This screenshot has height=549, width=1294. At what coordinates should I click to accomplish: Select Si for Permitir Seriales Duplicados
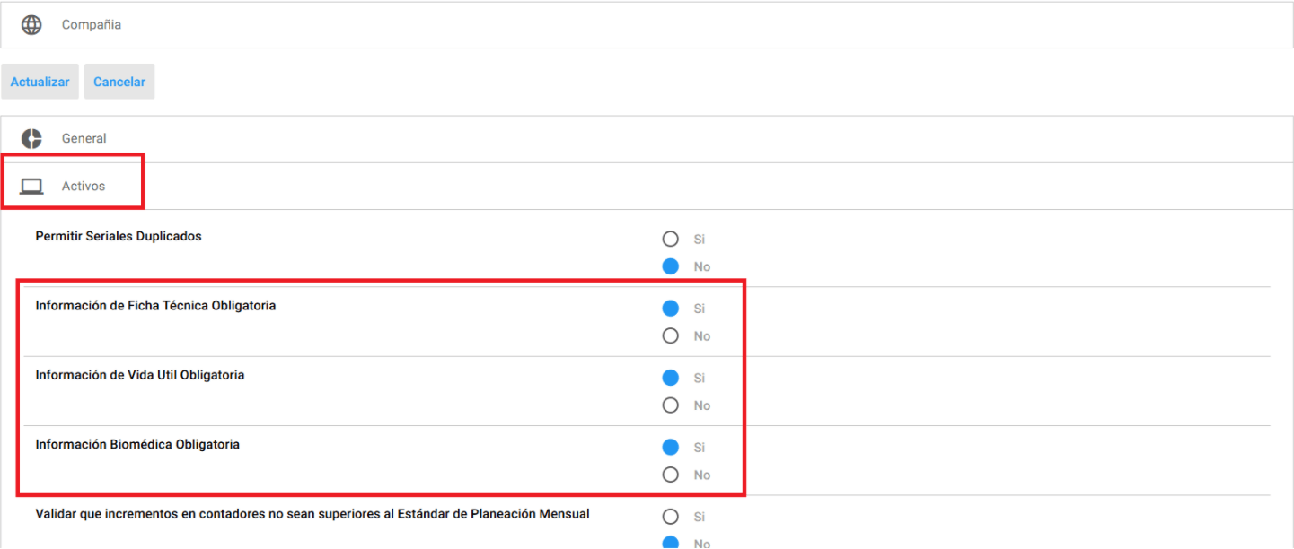click(670, 240)
